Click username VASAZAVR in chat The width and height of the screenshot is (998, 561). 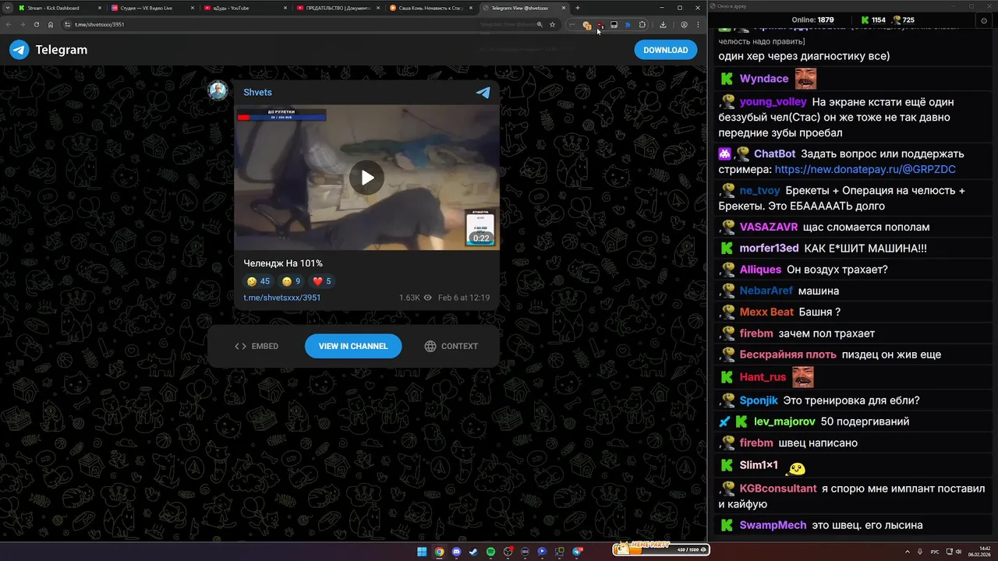pos(769,228)
